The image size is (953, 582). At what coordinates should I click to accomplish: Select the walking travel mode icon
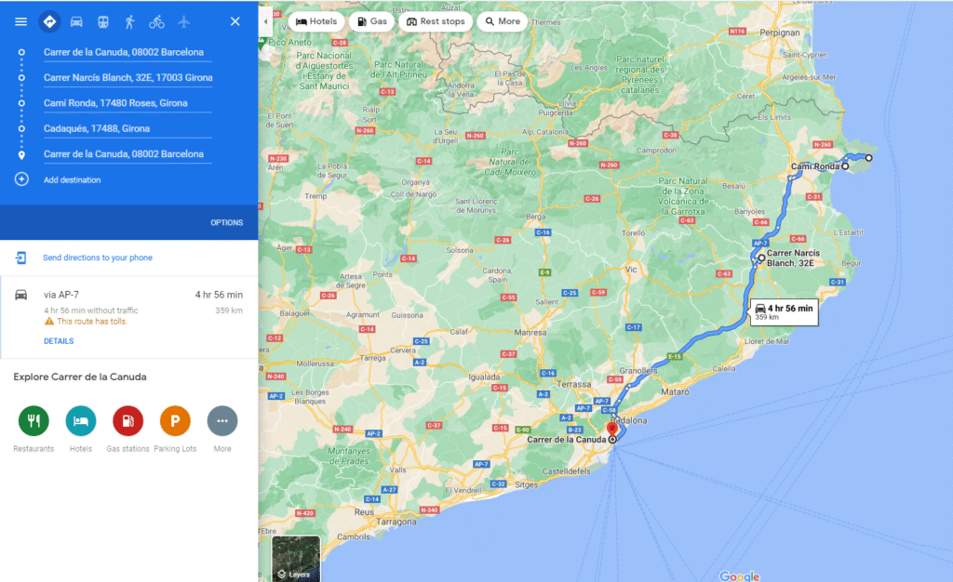pyautogui.click(x=129, y=21)
